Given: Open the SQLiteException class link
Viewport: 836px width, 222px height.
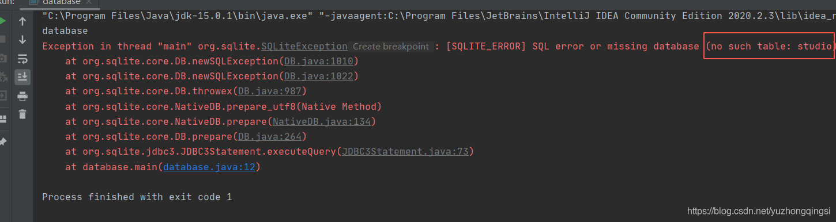Looking at the screenshot, I should (304, 46).
